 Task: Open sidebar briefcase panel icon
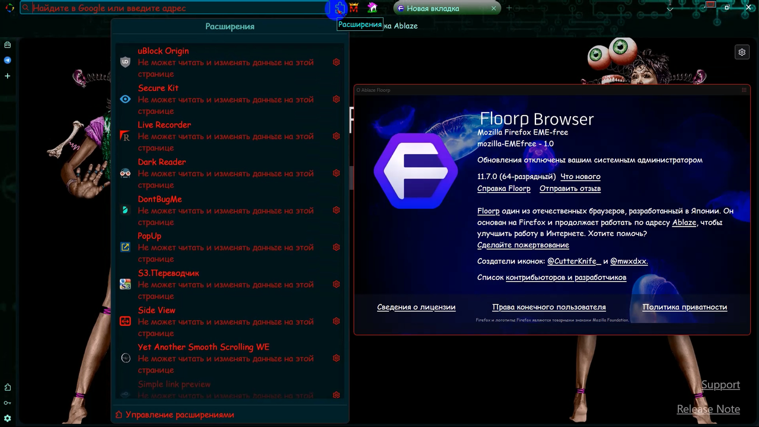[x=8, y=44]
